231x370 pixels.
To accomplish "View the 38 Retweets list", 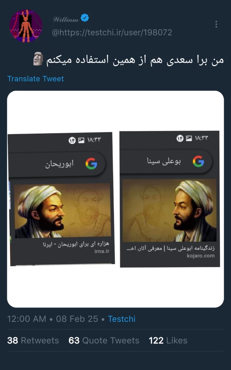I will [x=33, y=340].
